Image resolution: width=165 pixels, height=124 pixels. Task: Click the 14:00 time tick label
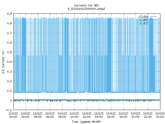pos(99,117)
